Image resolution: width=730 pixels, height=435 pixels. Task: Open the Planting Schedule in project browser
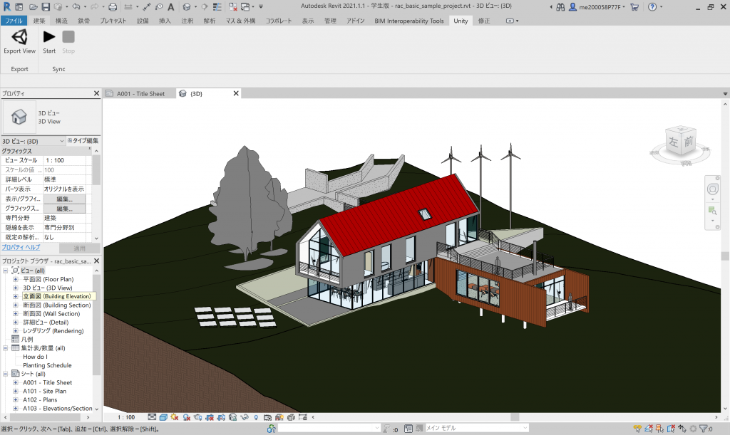47,365
